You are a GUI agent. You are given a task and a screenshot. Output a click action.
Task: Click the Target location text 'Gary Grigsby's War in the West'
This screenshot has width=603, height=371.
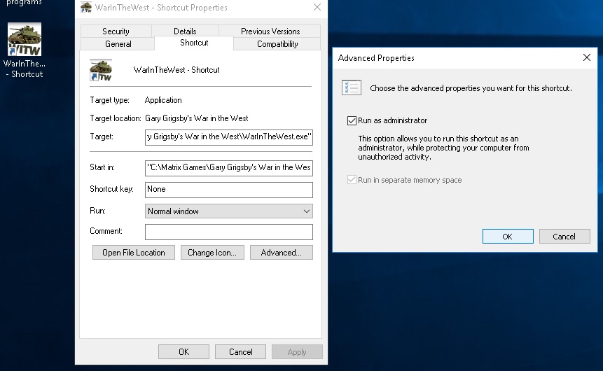pyautogui.click(x=197, y=118)
